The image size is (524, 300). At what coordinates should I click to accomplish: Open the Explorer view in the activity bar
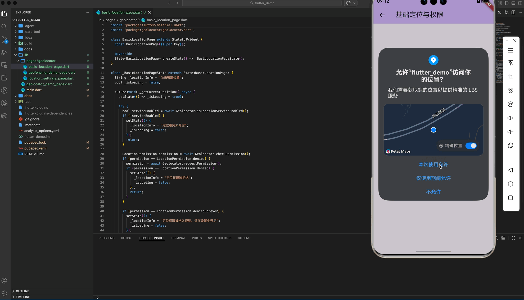(4, 14)
